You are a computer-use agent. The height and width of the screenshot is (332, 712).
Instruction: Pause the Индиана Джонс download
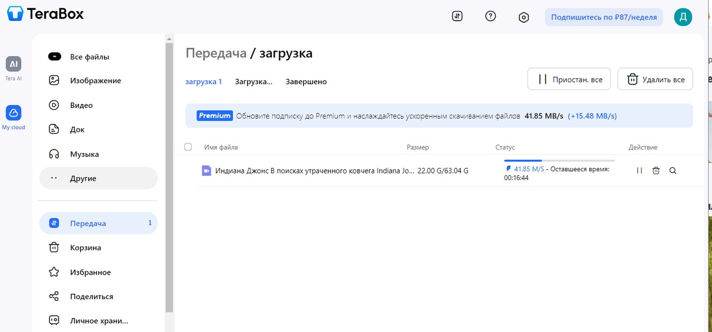[640, 171]
